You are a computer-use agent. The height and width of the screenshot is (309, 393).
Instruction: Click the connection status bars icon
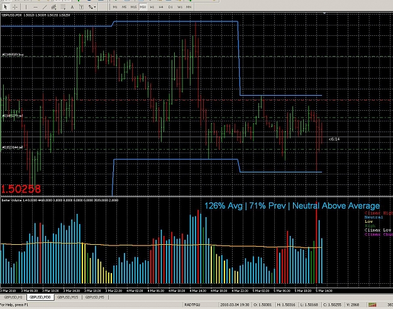coord(372,305)
